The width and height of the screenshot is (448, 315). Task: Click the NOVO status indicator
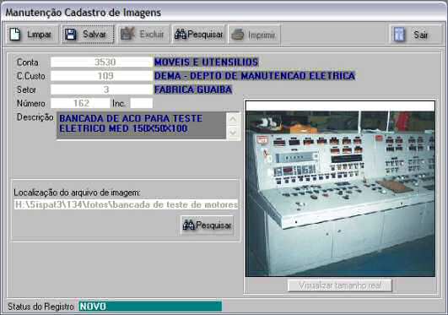point(150,307)
